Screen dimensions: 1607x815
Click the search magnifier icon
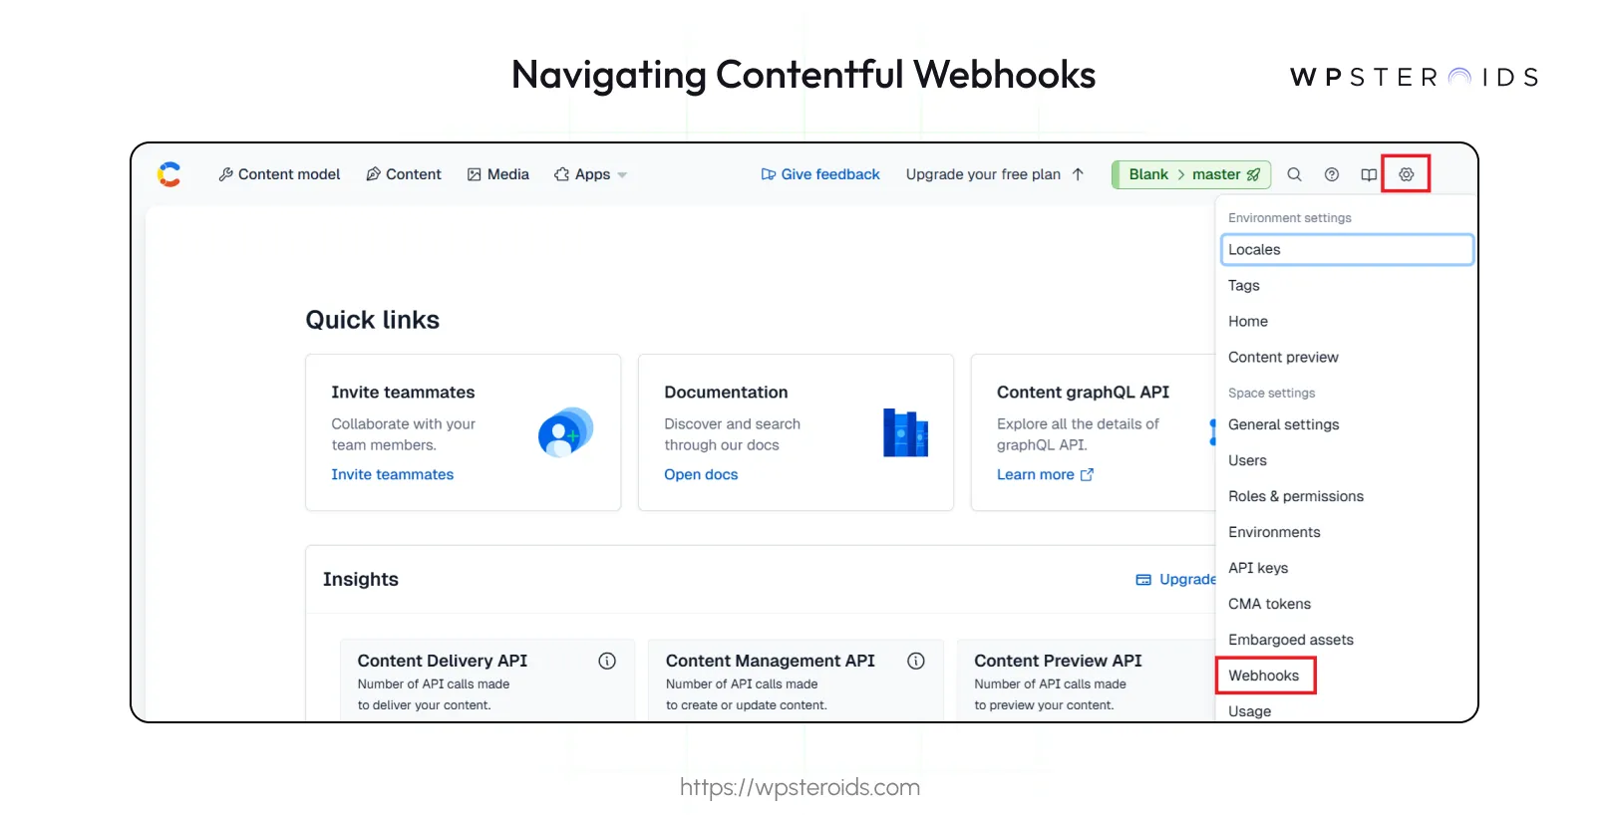click(x=1294, y=174)
